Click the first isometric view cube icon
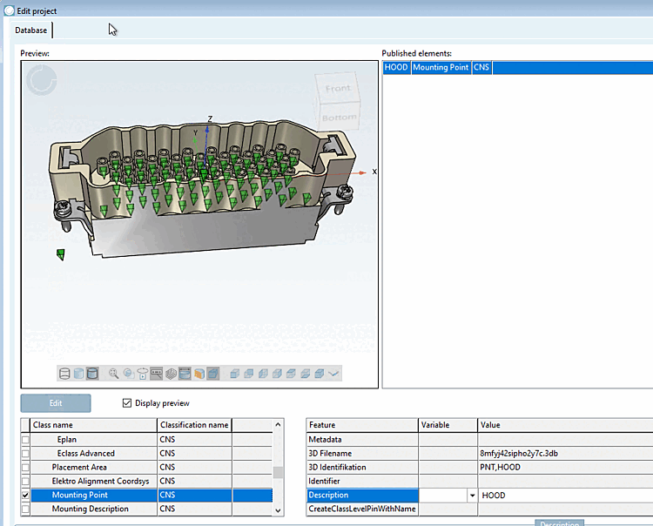653x526 pixels. click(235, 374)
